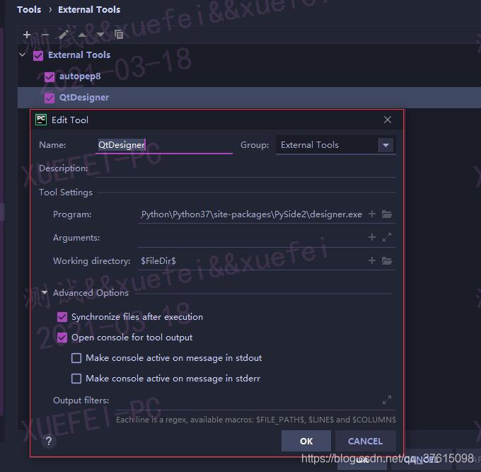
Task: Focus the Name input field
Action: pyautogui.click(x=164, y=145)
